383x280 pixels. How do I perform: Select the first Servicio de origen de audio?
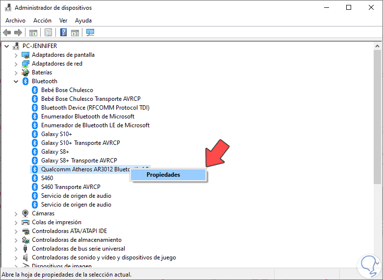[x=76, y=196]
